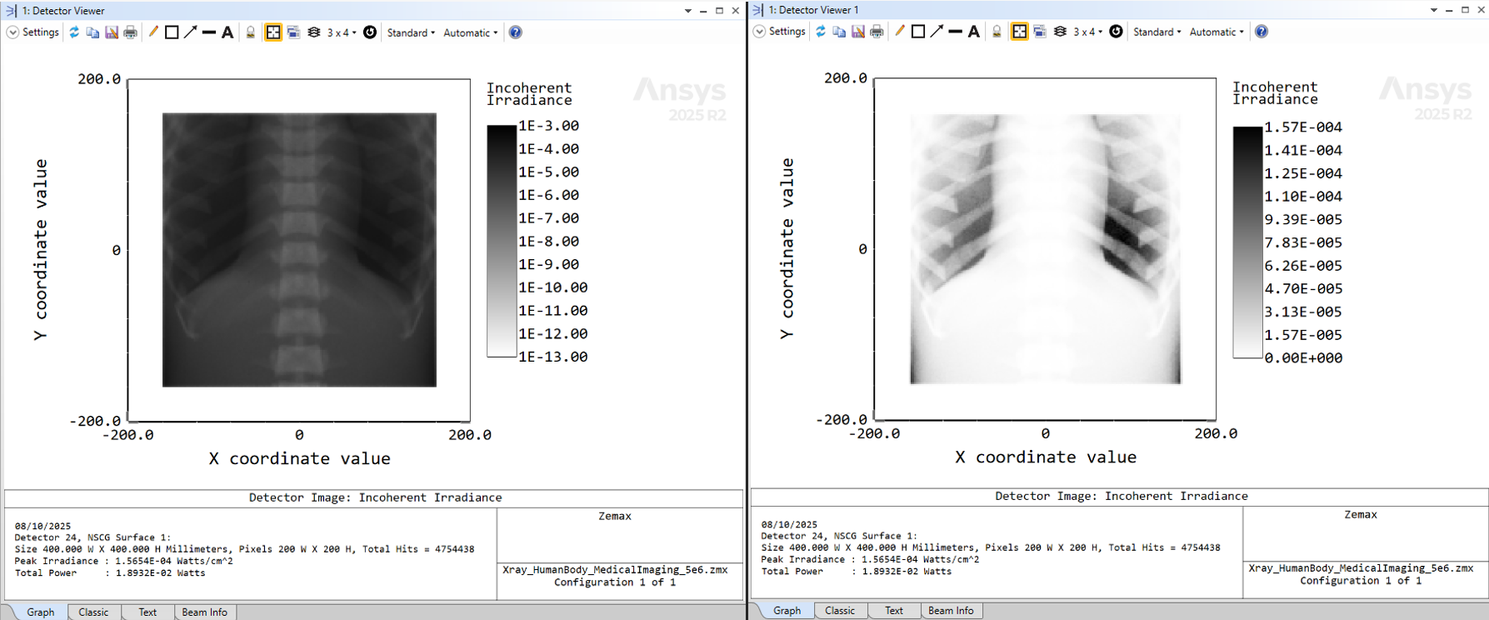Viewport: 1489px width, 620px height.
Task: Select rectangle drawing tool in left Detector Viewer
Action: (x=172, y=32)
